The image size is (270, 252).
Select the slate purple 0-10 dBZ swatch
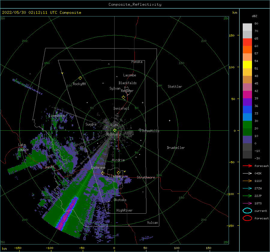coord(247,140)
